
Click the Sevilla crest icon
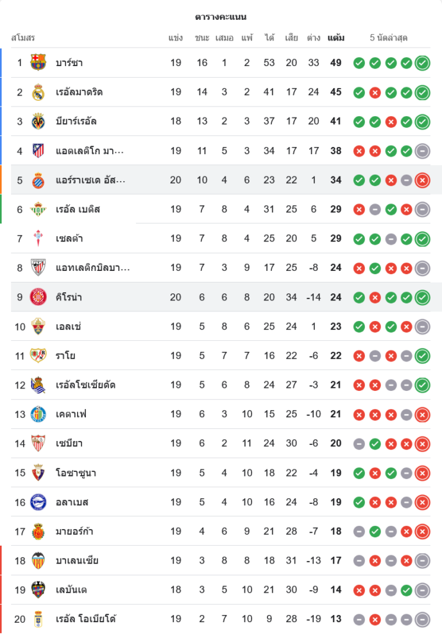click(x=38, y=443)
